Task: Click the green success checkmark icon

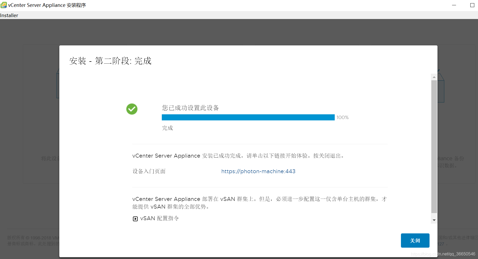Action: (132, 109)
